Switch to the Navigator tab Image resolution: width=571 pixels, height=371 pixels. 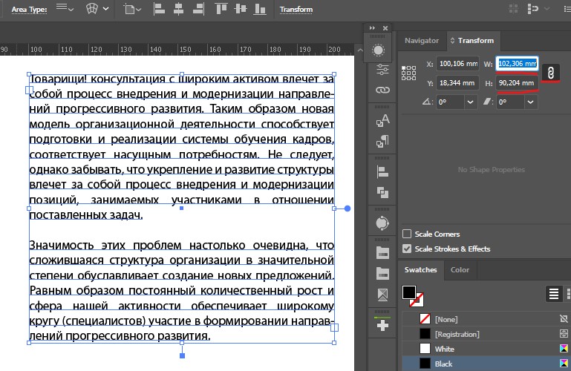pyautogui.click(x=422, y=40)
